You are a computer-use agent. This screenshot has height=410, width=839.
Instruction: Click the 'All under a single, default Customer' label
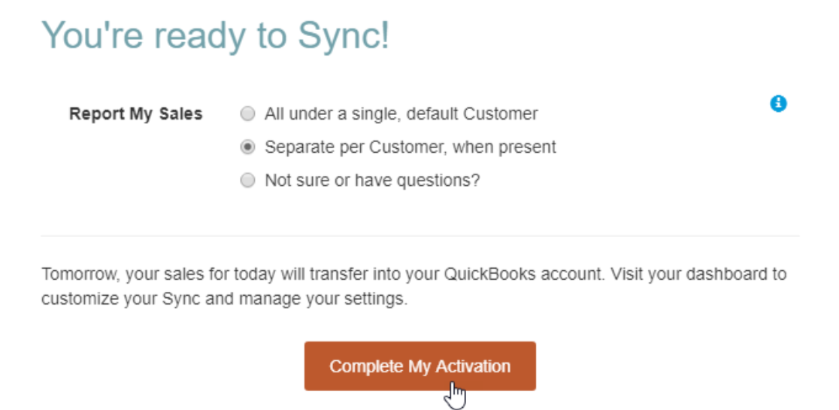coord(401,114)
